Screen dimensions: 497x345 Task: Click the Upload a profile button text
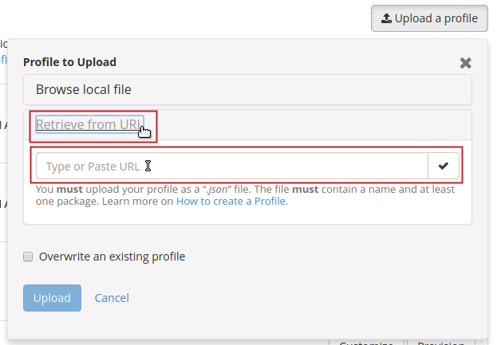pyautogui.click(x=436, y=18)
